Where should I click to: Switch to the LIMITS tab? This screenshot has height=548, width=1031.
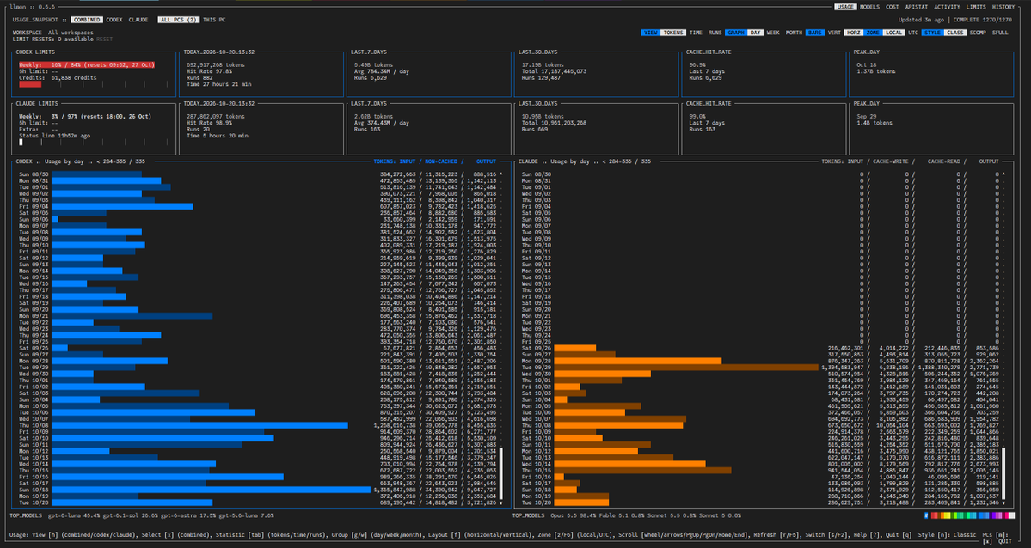[x=976, y=7]
